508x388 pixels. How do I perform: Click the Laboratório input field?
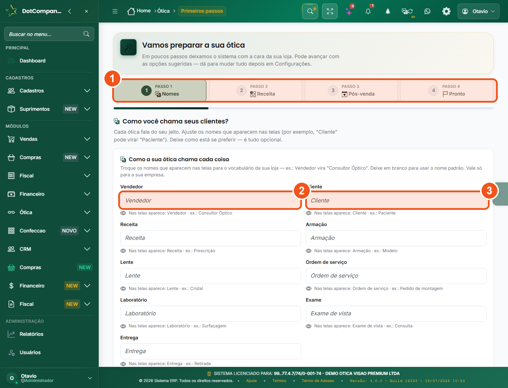pos(210,314)
